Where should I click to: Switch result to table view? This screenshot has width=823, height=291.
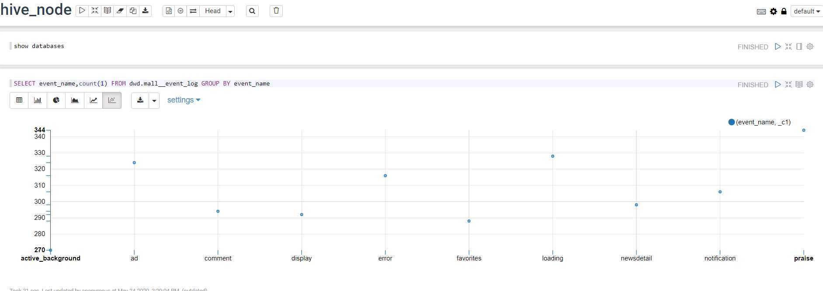[x=19, y=100]
